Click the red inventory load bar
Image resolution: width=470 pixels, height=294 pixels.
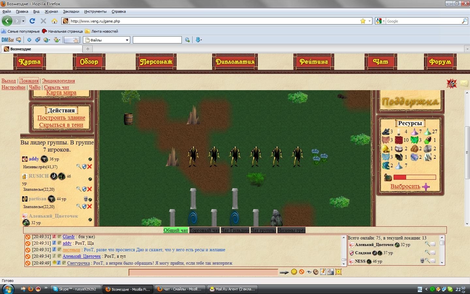coord(415,177)
